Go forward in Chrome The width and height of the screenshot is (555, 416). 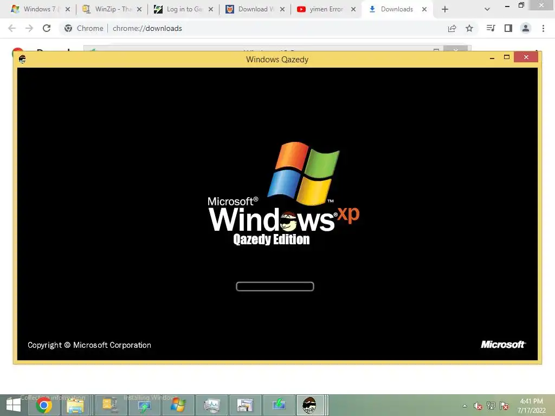click(29, 28)
